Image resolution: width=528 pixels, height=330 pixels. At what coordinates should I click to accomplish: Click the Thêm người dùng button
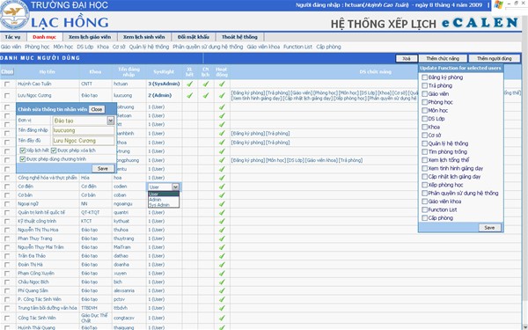[494, 59]
